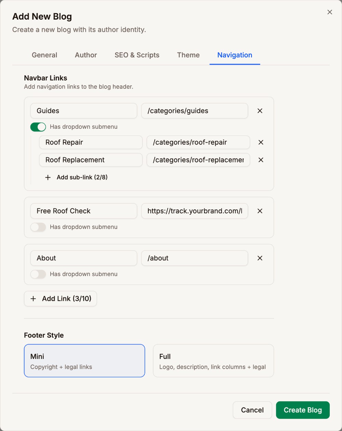
Task: Edit the Free Roof Check label field
Action: pyautogui.click(x=84, y=211)
